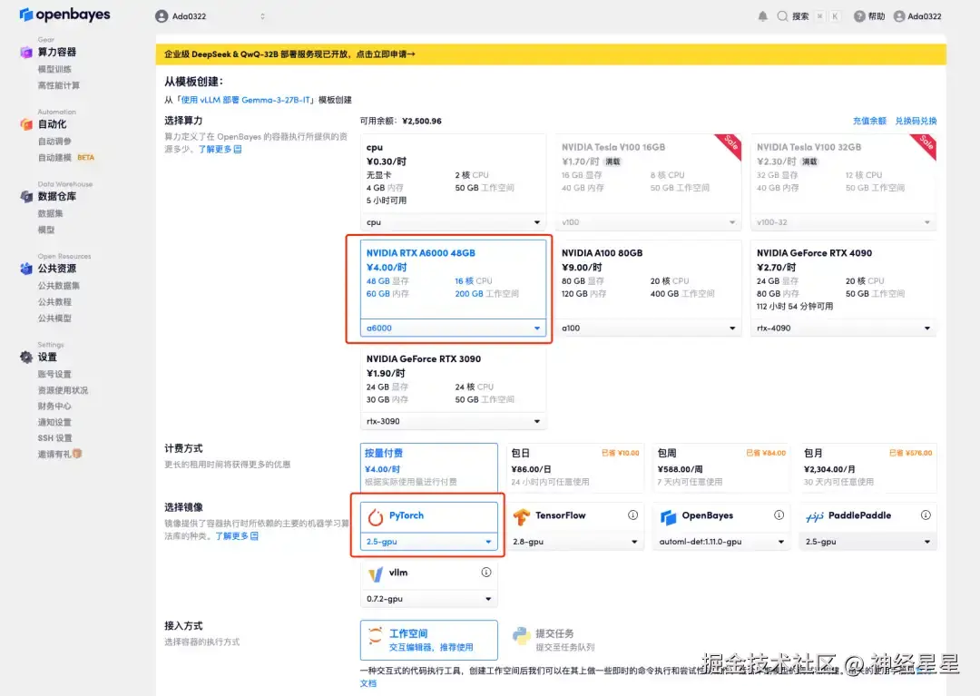Click the Ada0322 avatar at top right

(898, 16)
